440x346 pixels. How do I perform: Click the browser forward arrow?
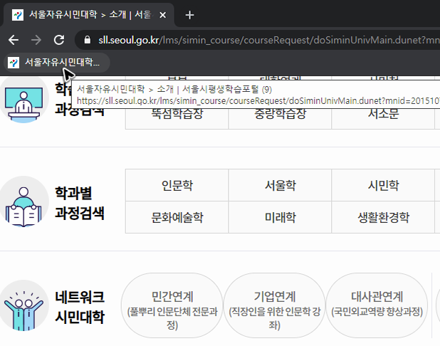click(x=36, y=40)
